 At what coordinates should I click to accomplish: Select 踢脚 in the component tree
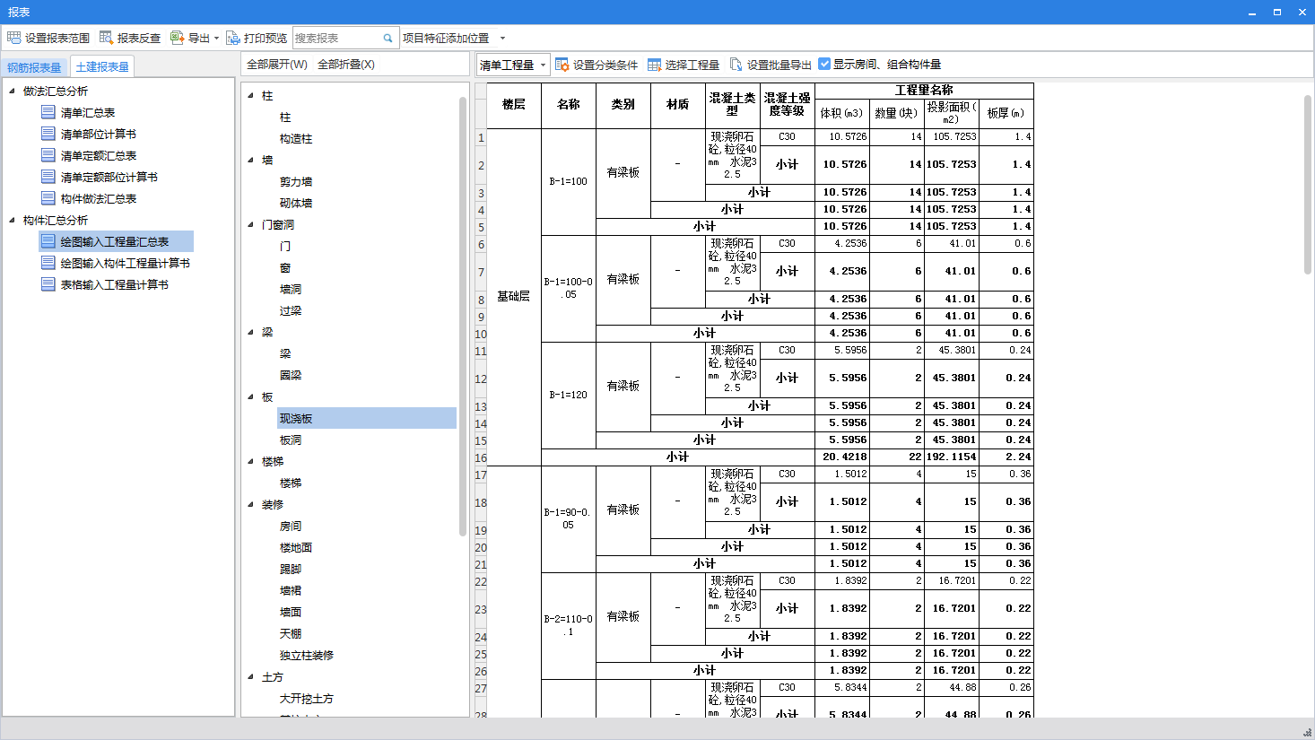pos(291,569)
